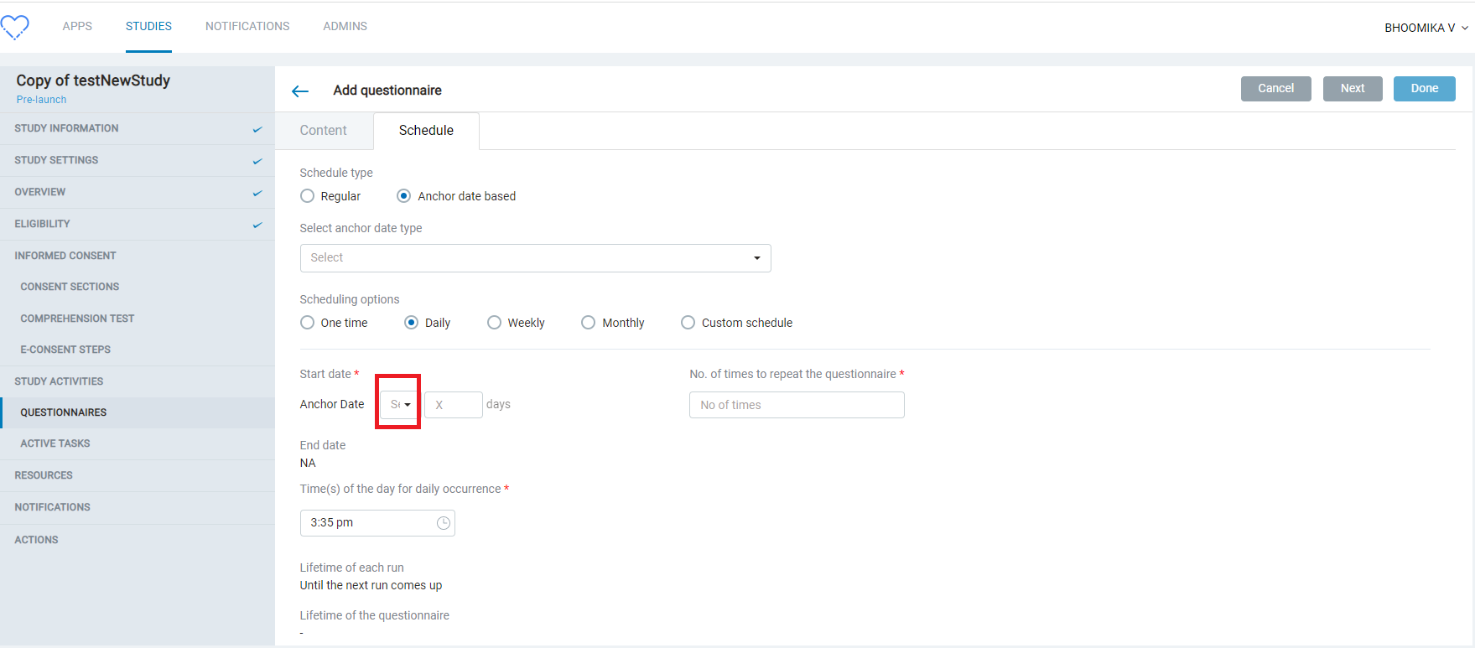Image resolution: width=1475 pixels, height=648 pixels.
Task: Open COMPREHENSION TEST in the sidebar
Action: click(138, 319)
